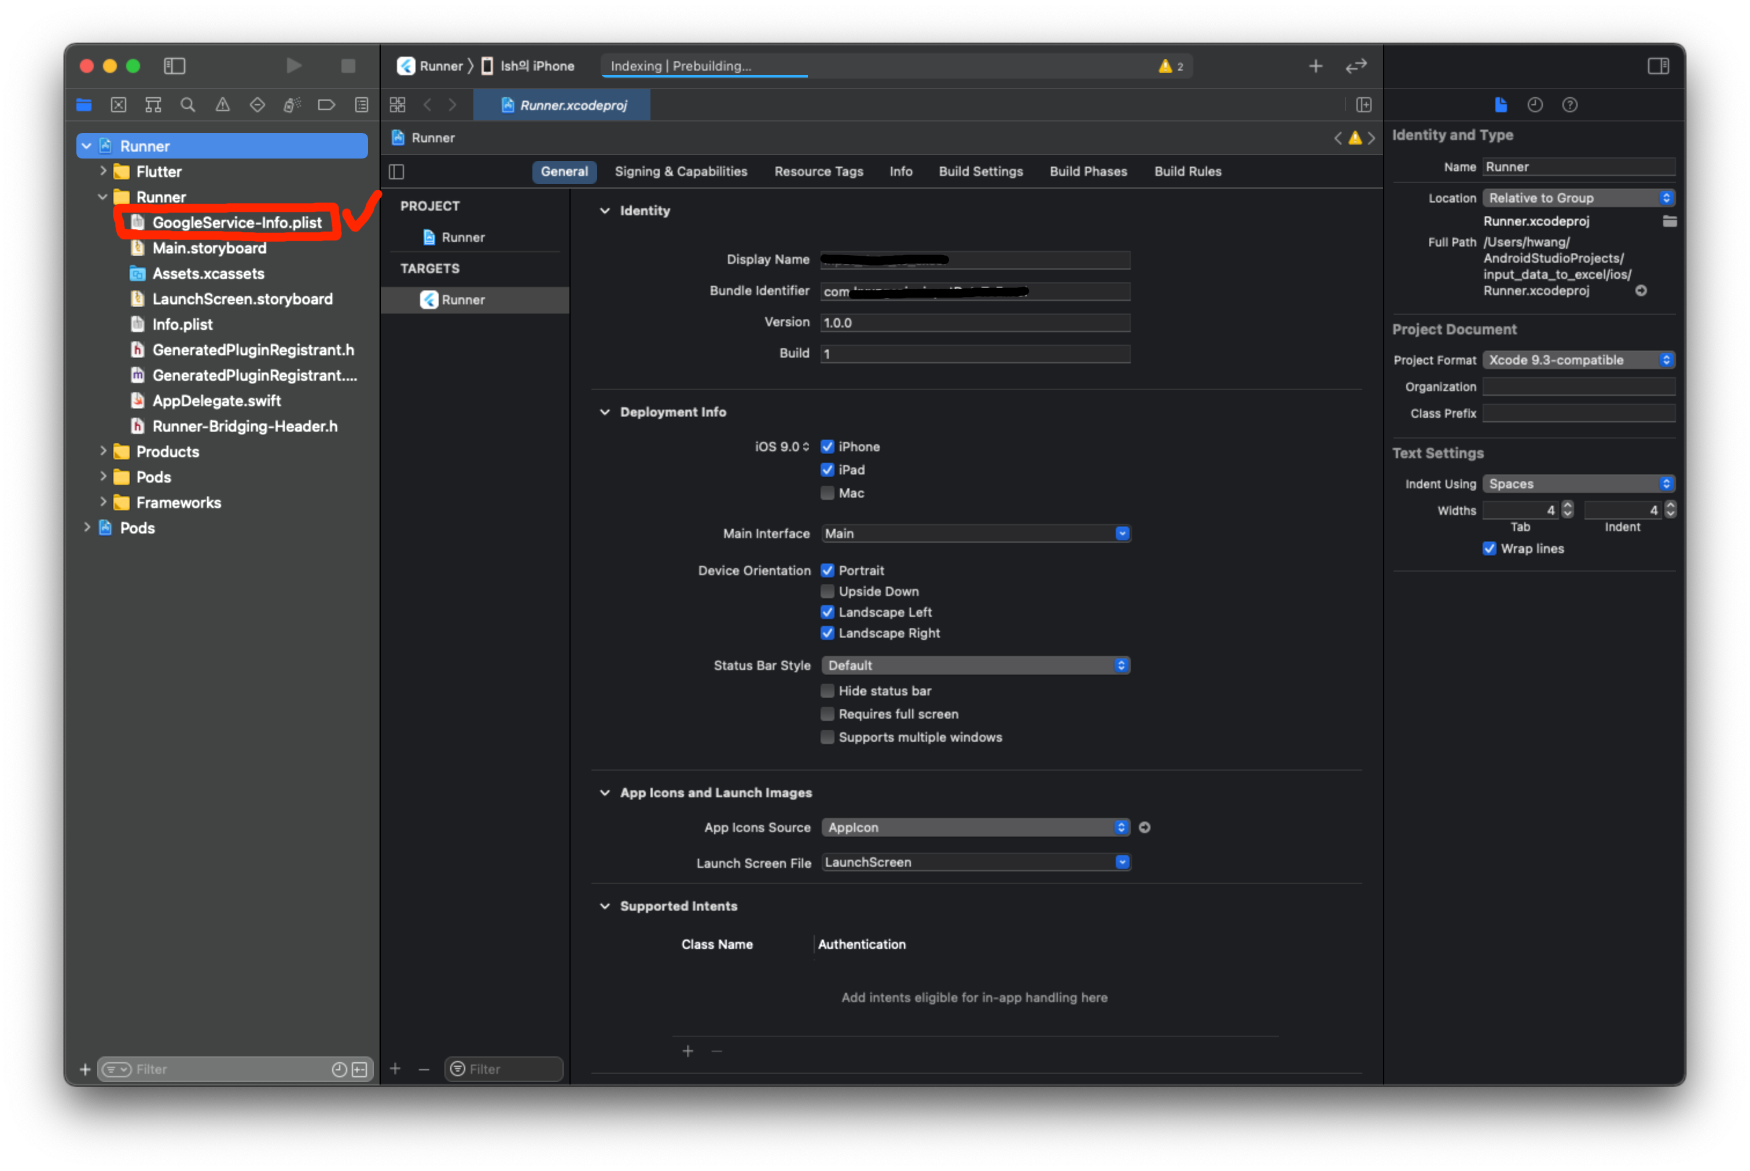Click the Run (play) button
This screenshot has height=1171, width=1750.
point(293,66)
